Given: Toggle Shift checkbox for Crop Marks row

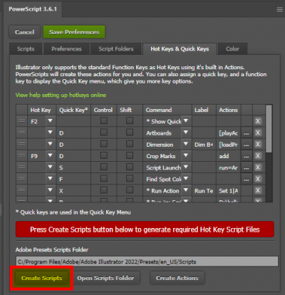Looking at the screenshot, I should click(130, 155).
